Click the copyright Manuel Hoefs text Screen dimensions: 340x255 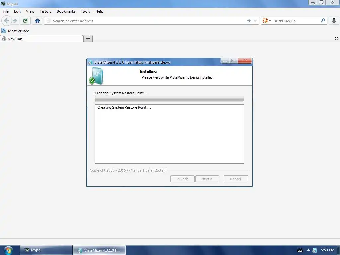coord(127,170)
